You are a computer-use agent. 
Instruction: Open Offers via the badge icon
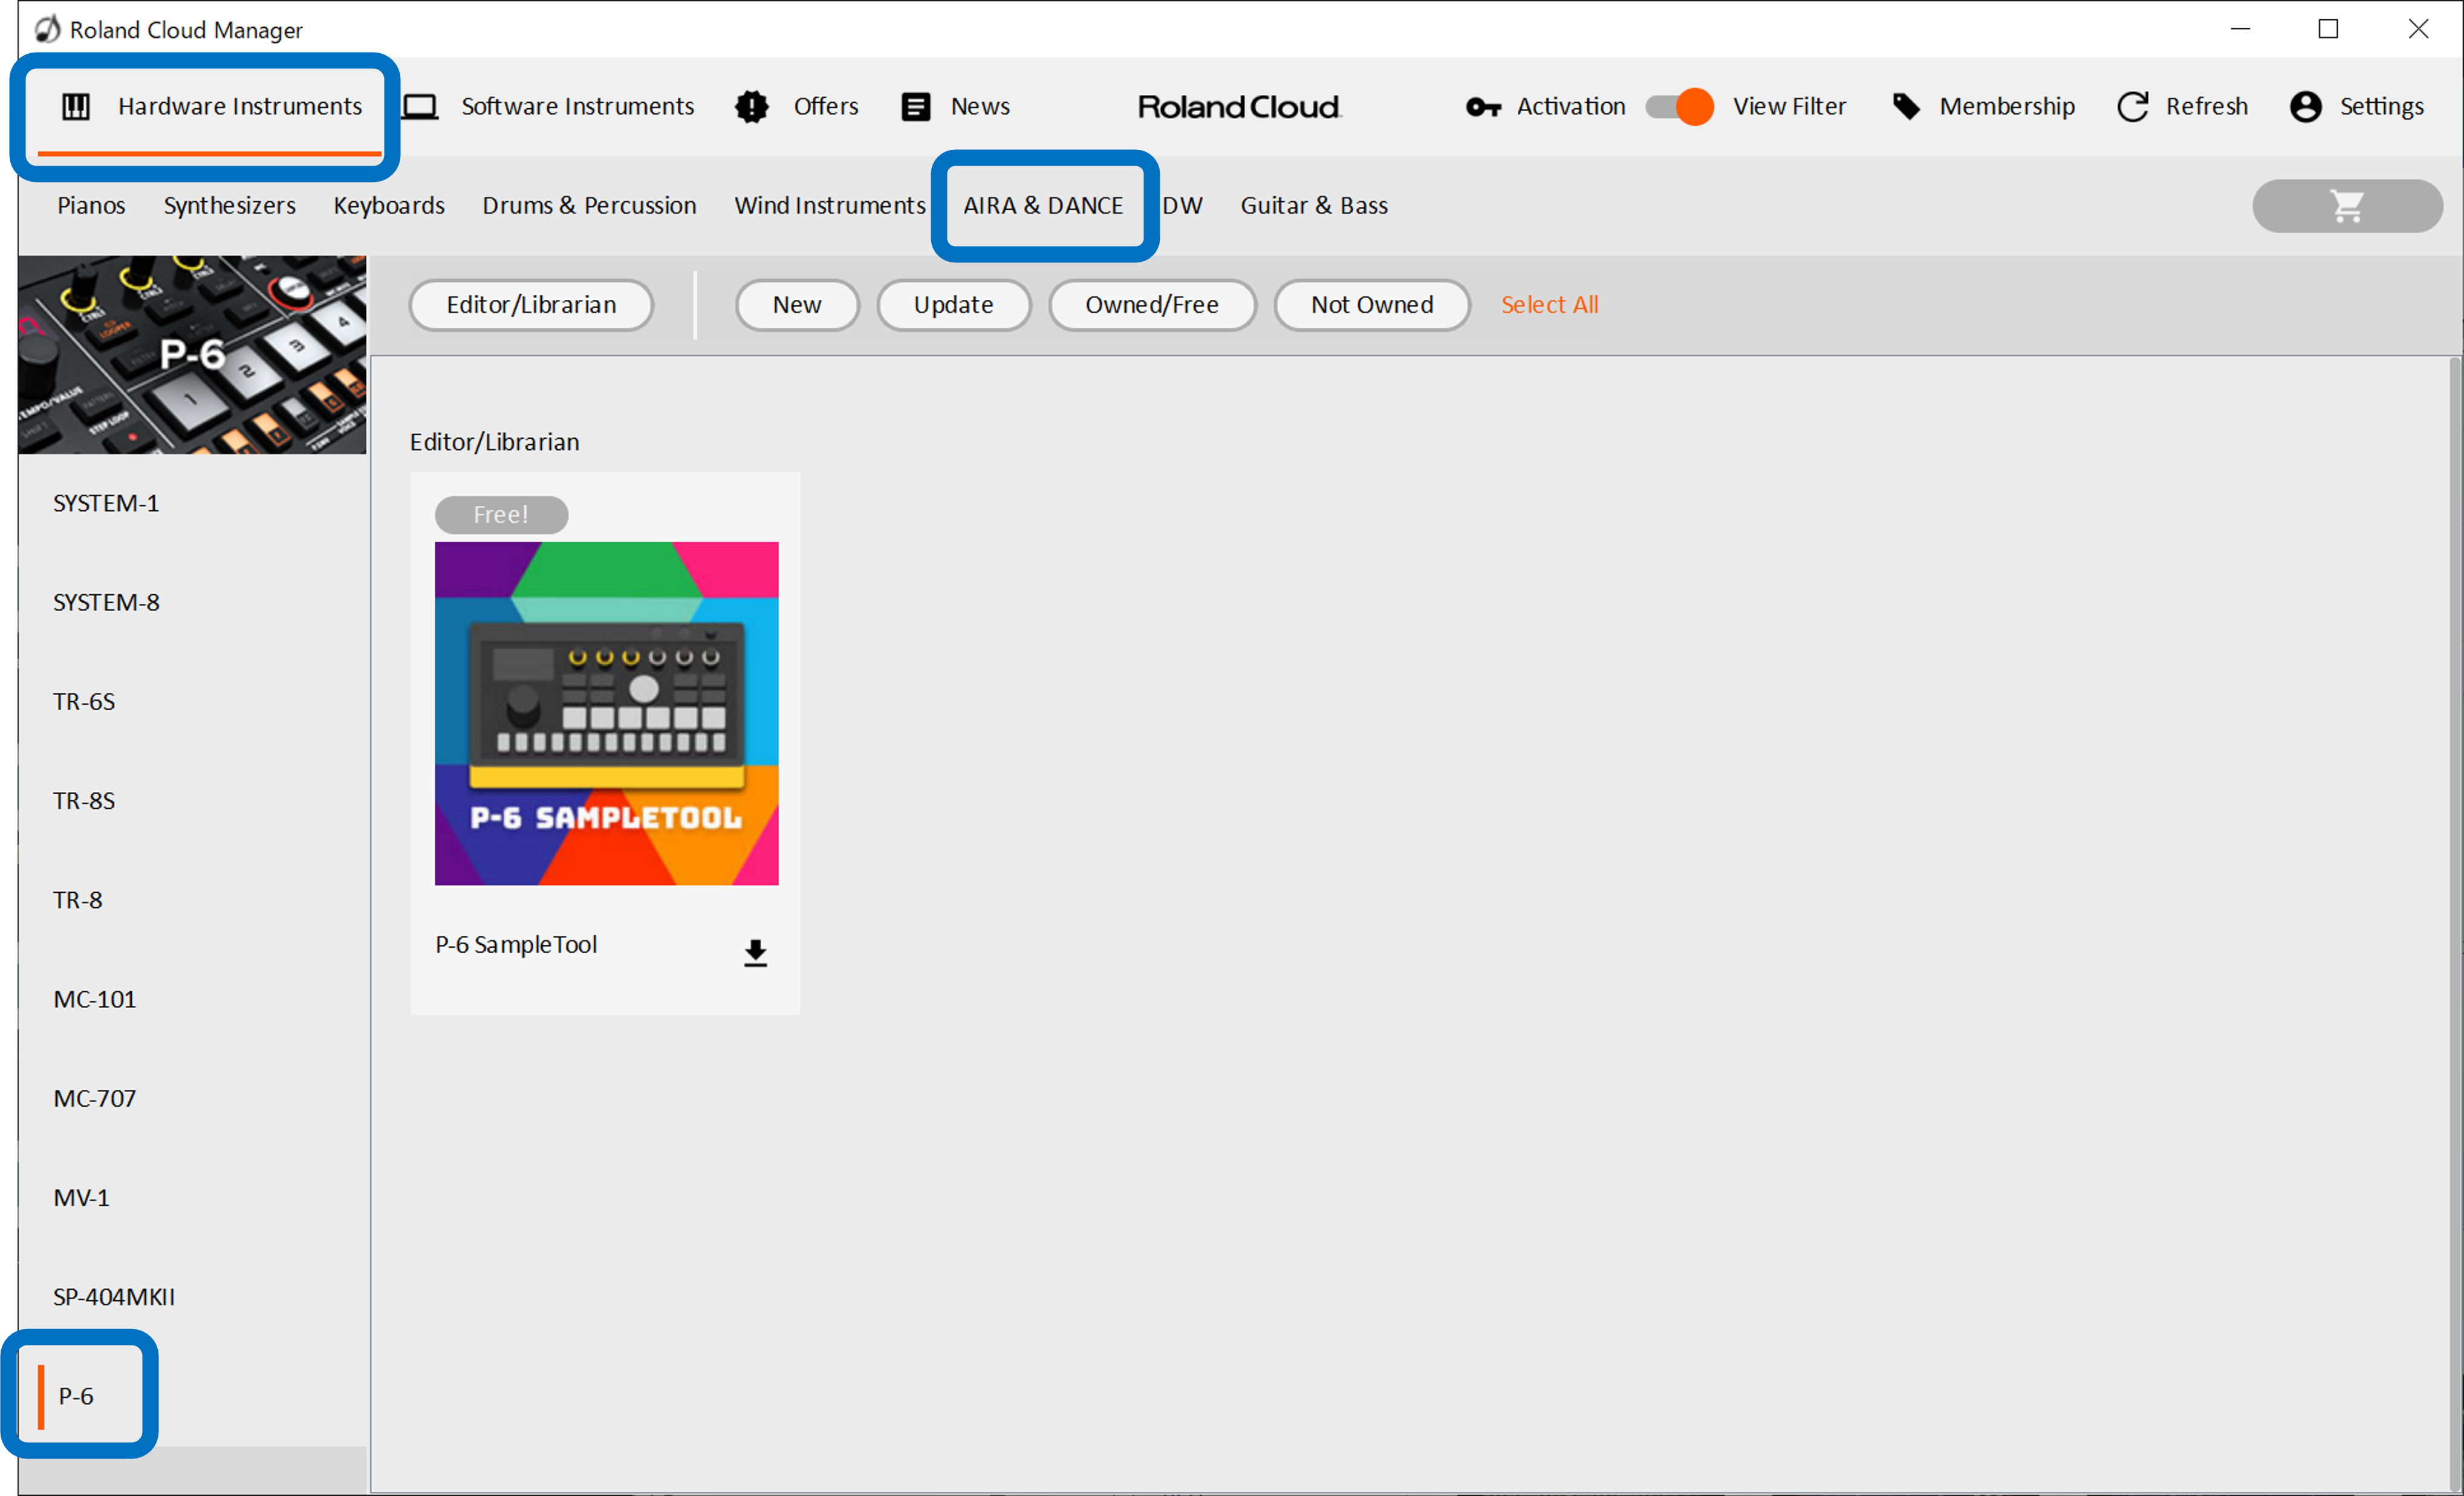click(x=752, y=107)
